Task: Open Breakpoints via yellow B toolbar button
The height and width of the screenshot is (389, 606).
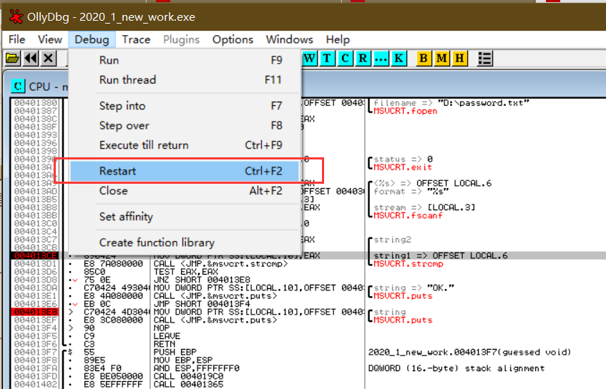Action: click(x=424, y=59)
